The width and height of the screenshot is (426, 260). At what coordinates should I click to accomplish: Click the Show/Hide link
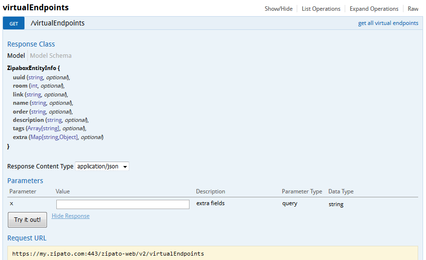tap(279, 9)
